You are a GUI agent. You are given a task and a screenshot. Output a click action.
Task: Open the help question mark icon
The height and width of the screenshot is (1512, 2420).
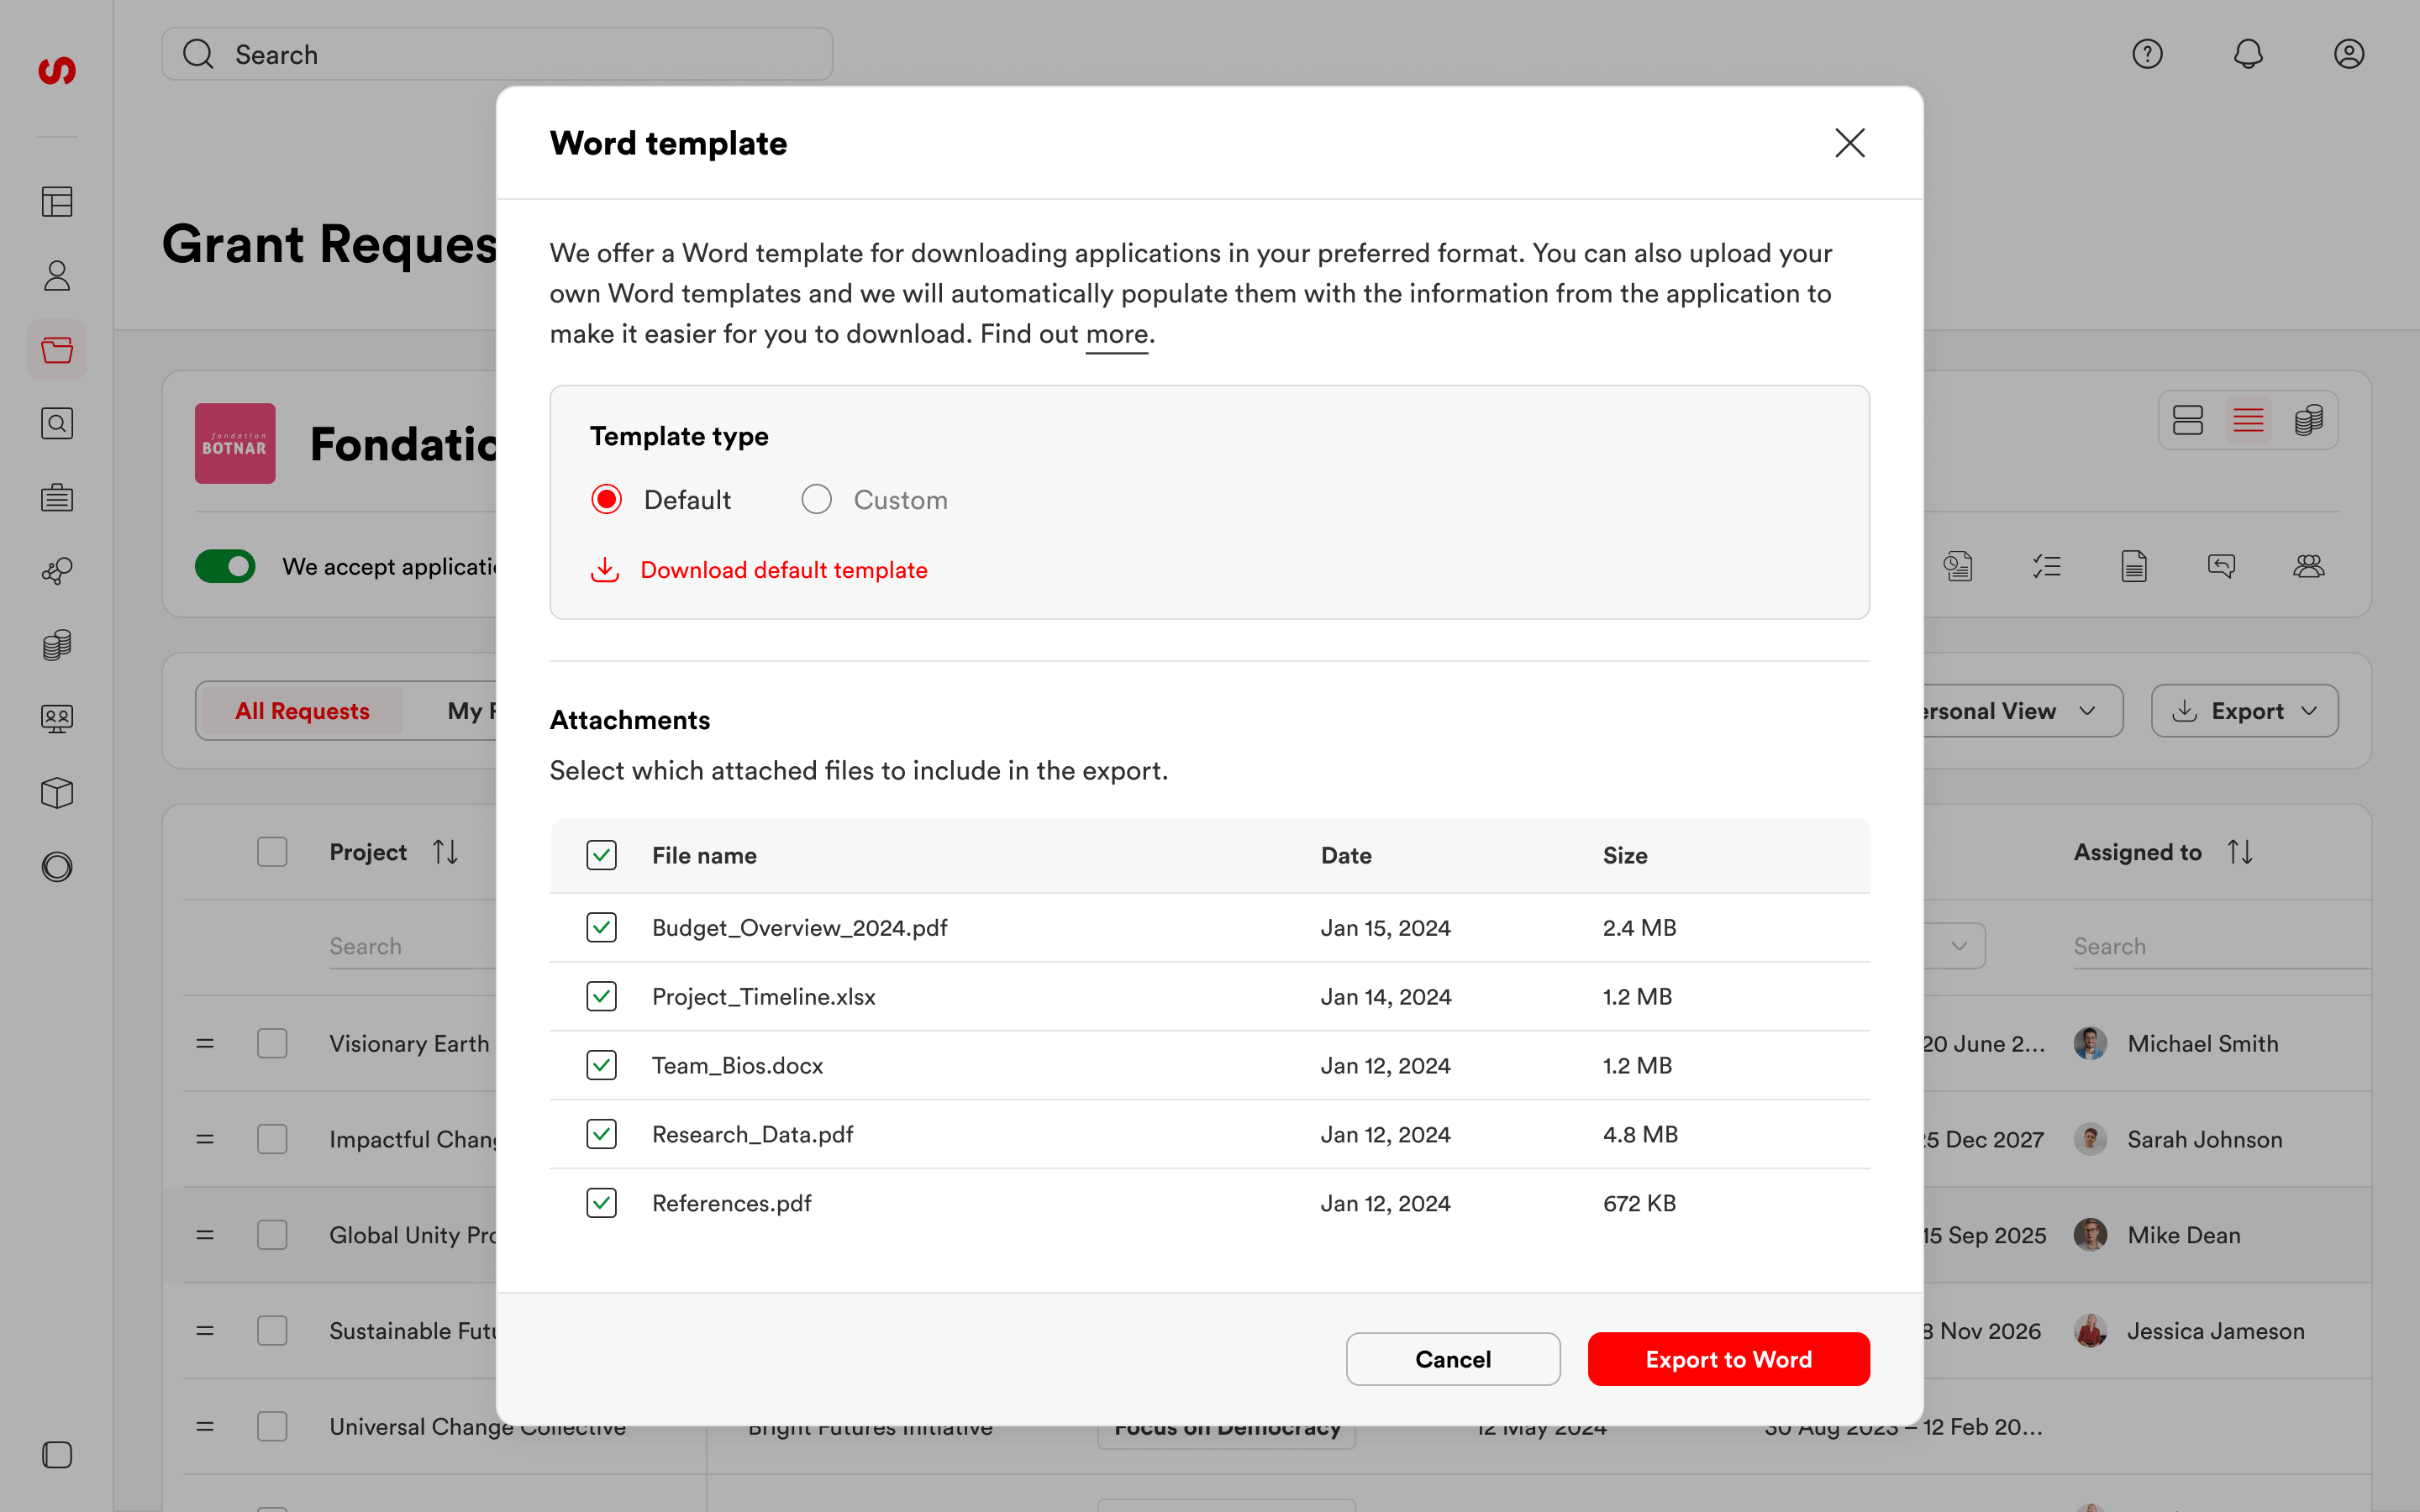[x=2147, y=54]
